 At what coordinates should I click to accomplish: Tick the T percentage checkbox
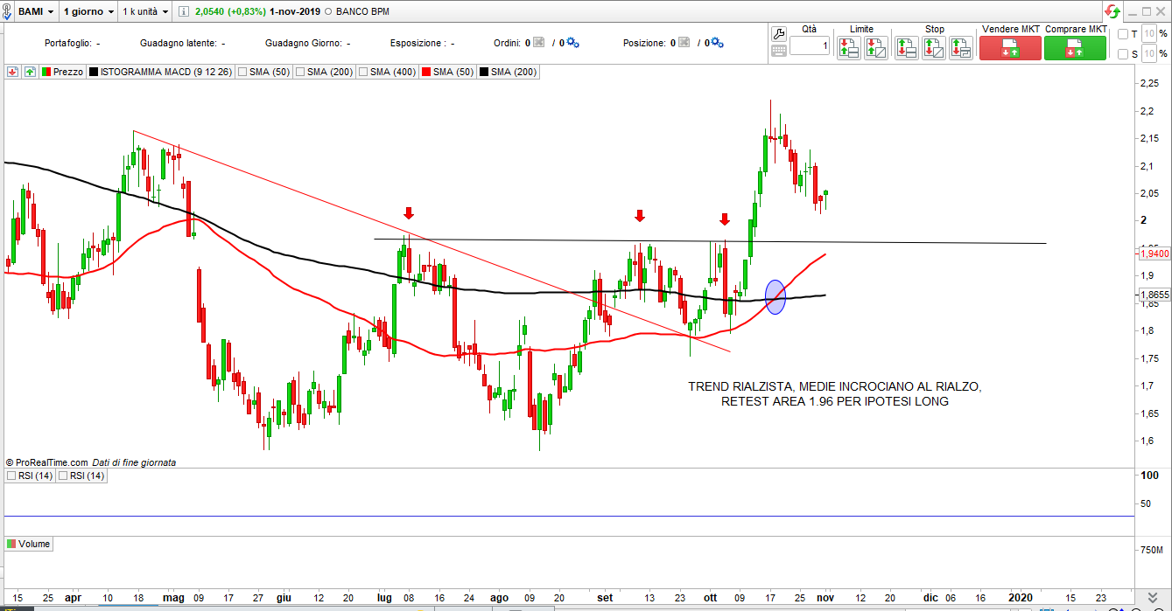[x=1123, y=34]
